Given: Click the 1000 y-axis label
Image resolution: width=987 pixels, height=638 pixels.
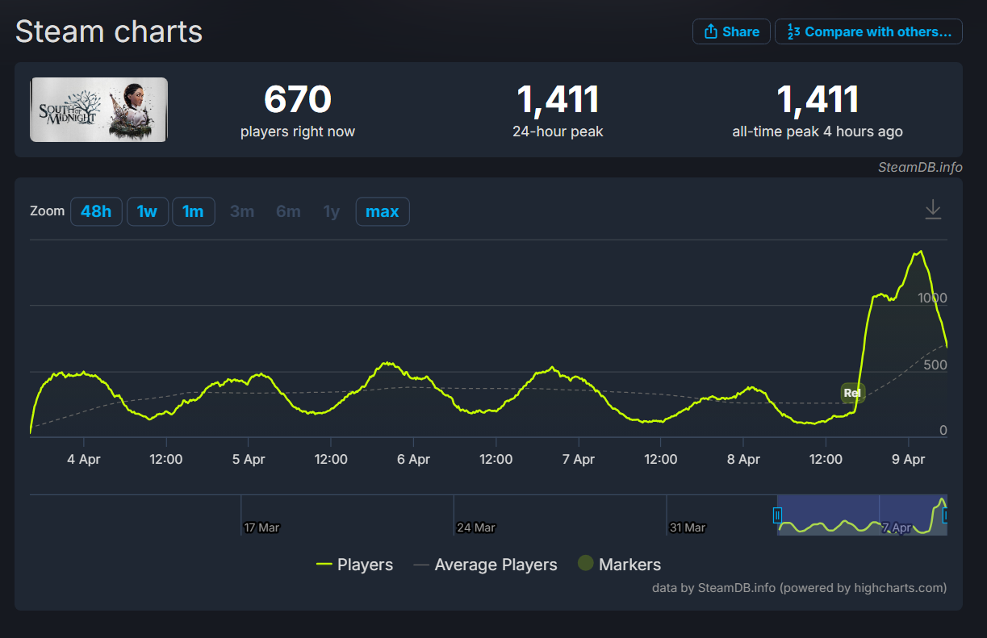Looking at the screenshot, I should [x=932, y=298].
